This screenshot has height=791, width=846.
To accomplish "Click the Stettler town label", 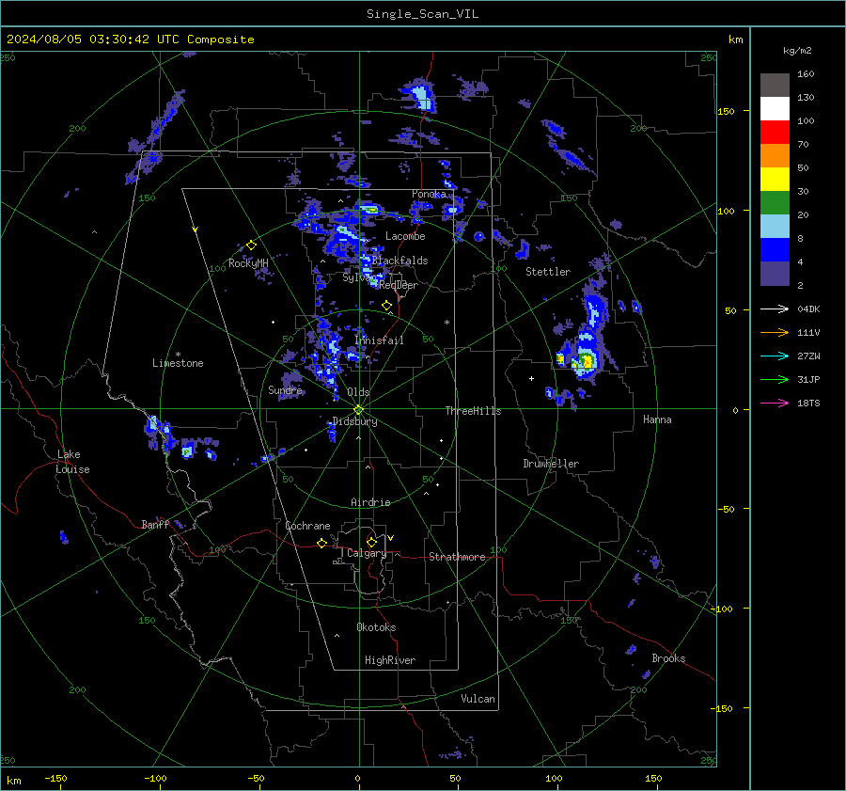I will [548, 272].
